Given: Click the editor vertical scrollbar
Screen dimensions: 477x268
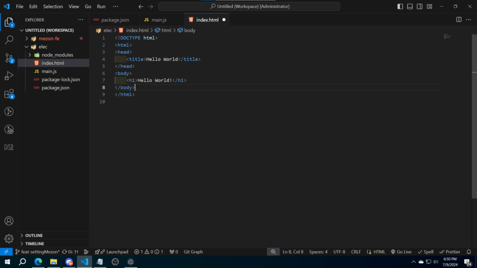Looking at the screenshot, I should click(x=474, y=115).
